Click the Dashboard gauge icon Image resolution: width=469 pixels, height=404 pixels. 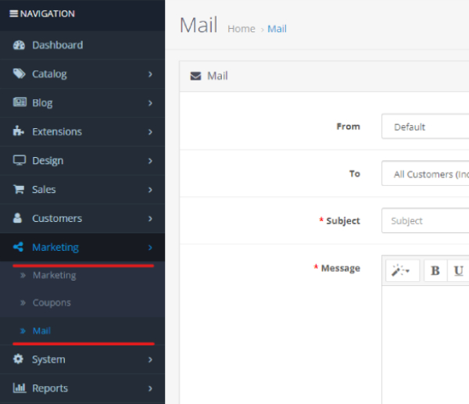(19, 45)
